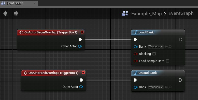This screenshot has width=198, height=100.
Task: Open the Unload Bank Weapons dropdown
Action: 155,87
